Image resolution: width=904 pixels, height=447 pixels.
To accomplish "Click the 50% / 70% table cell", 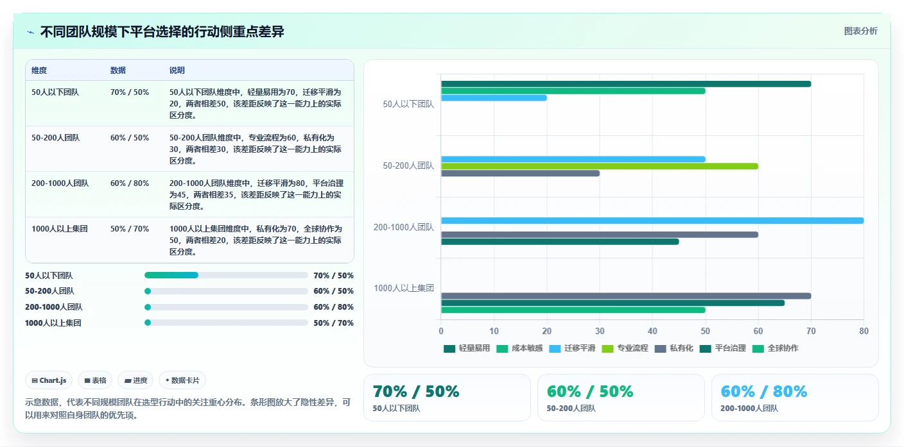I will point(130,229).
